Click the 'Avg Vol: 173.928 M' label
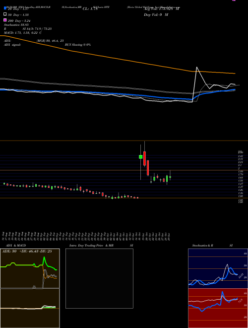The height and width of the screenshot is (328, 248). coord(161,9)
